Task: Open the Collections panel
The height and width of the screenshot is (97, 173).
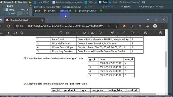Action: pyautogui.click(x=147, y=26)
